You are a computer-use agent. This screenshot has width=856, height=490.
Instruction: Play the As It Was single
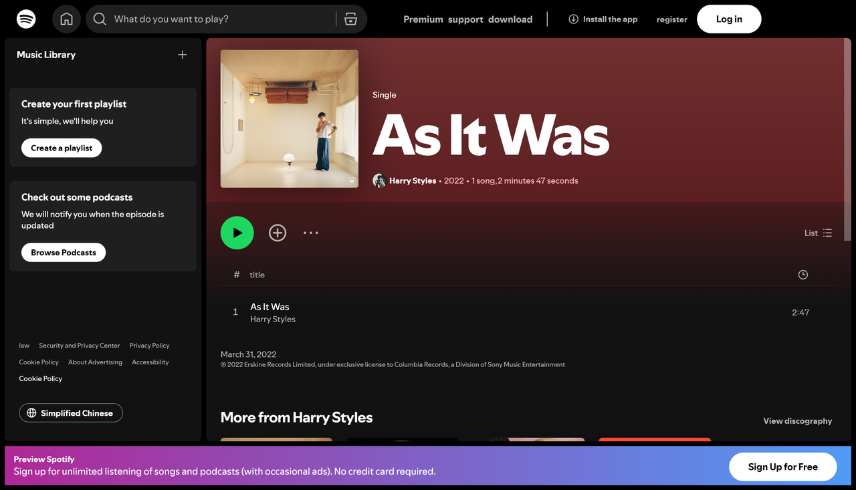pos(237,233)
